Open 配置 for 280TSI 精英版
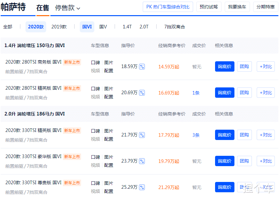The height and width of the screenshot is (200, 279). point(108,97)
